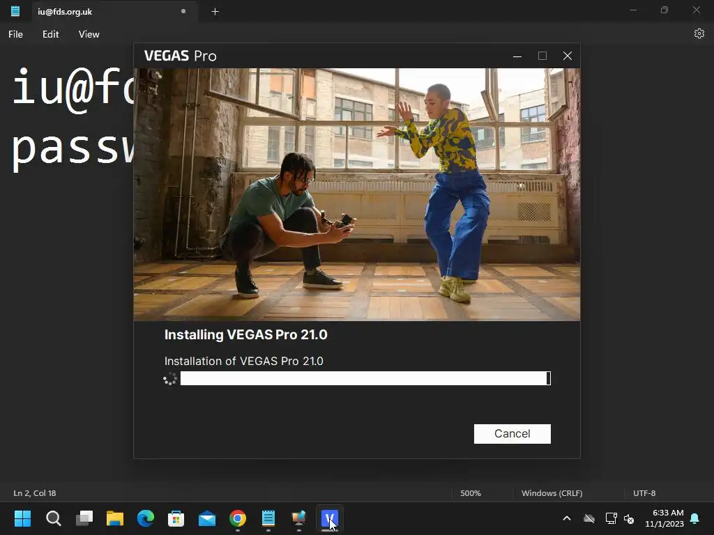Close the iu@fds.org.uk tab via its dot
The width and height of the screenshot is (714, 535).
coord(183,11)
